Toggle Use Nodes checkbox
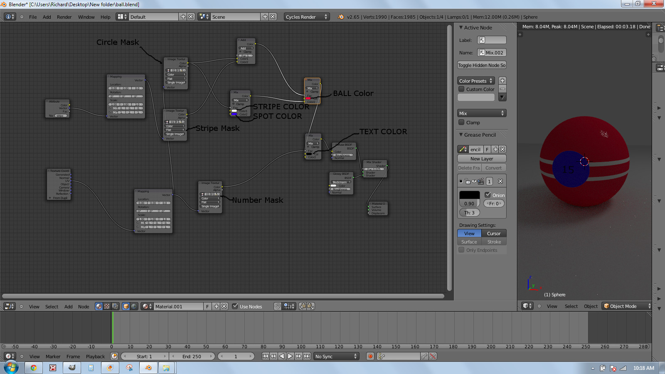The height and width of the screenshot is (374, 665). pyautogui.click(x=235, y=306)
